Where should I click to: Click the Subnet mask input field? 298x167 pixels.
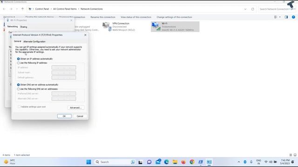(64, 72)
